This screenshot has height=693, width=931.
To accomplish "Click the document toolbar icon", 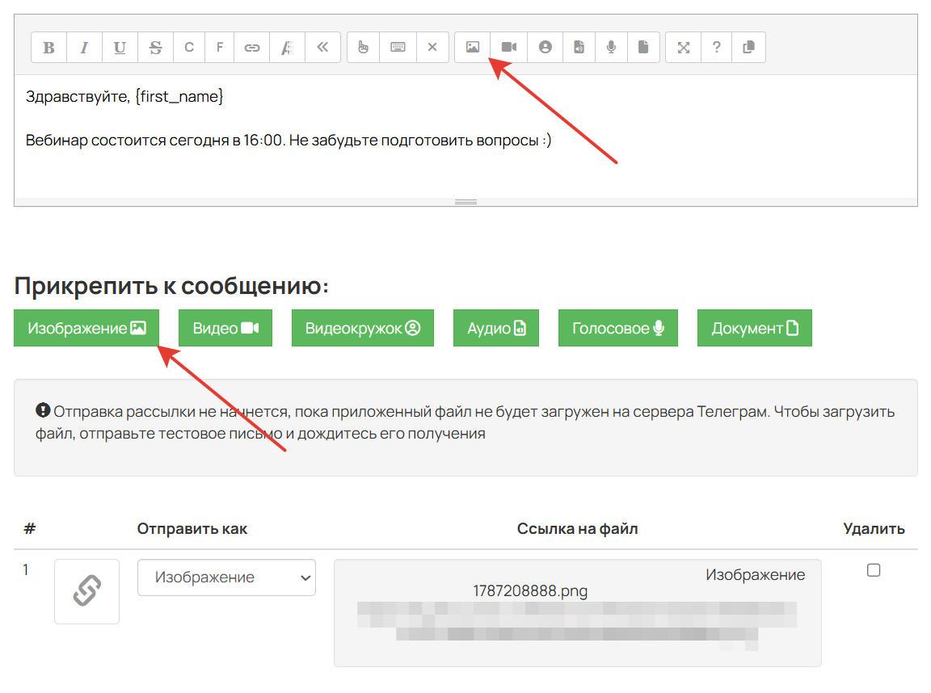I will (x=643, y=48).
